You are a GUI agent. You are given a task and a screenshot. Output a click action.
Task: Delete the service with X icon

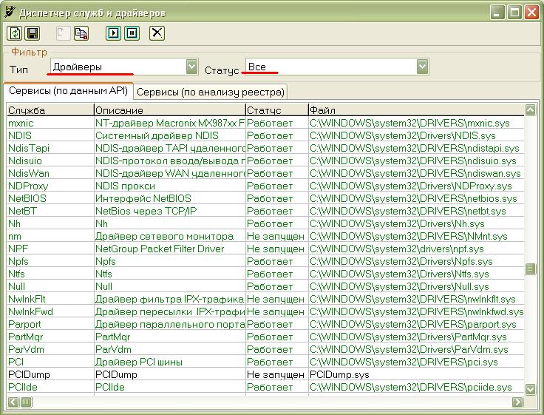pos(157,33)
